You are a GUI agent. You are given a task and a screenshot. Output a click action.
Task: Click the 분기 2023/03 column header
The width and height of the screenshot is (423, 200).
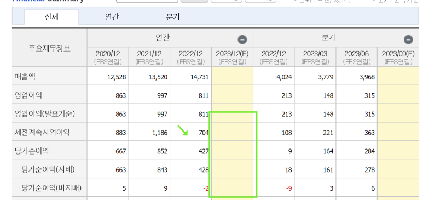[x=315, y=57]
